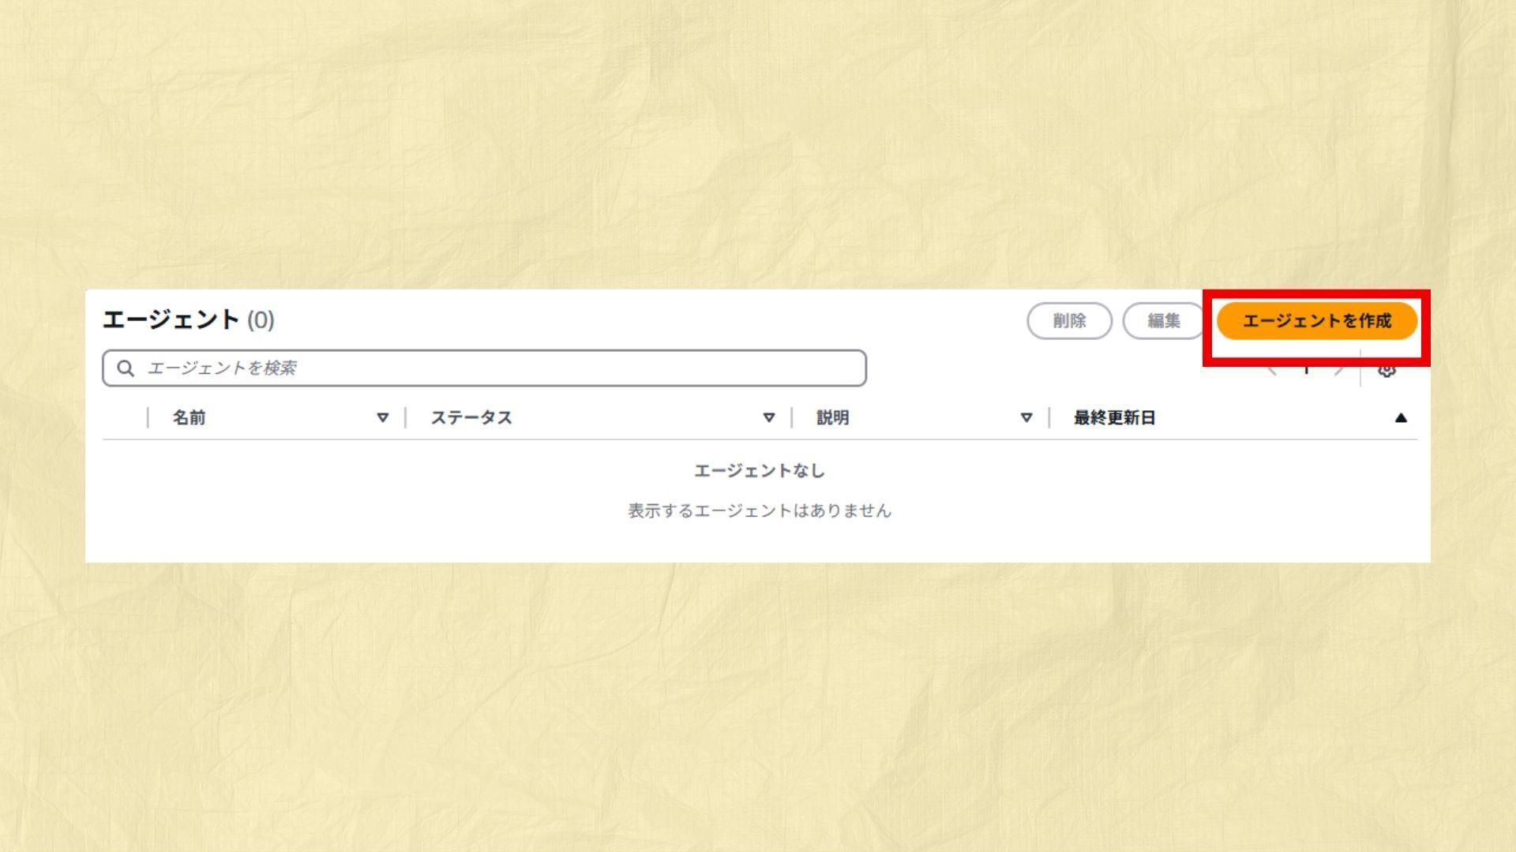Screen dimensions: 1516x852
Task: Sort by 説明 column arrow
Action: (x=1026, y=418)
